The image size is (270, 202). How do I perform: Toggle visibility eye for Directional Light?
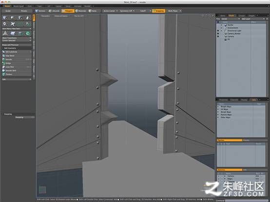click(218, 31)
